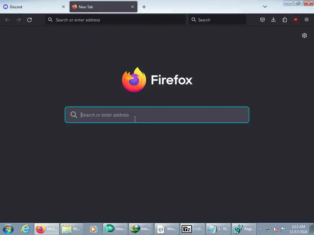Open the Firefox hamburger menu
Screen dimensions: 314x235
tap(307, 20)
